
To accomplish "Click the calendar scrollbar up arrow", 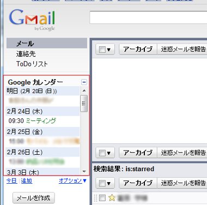I will coord(84,91).
